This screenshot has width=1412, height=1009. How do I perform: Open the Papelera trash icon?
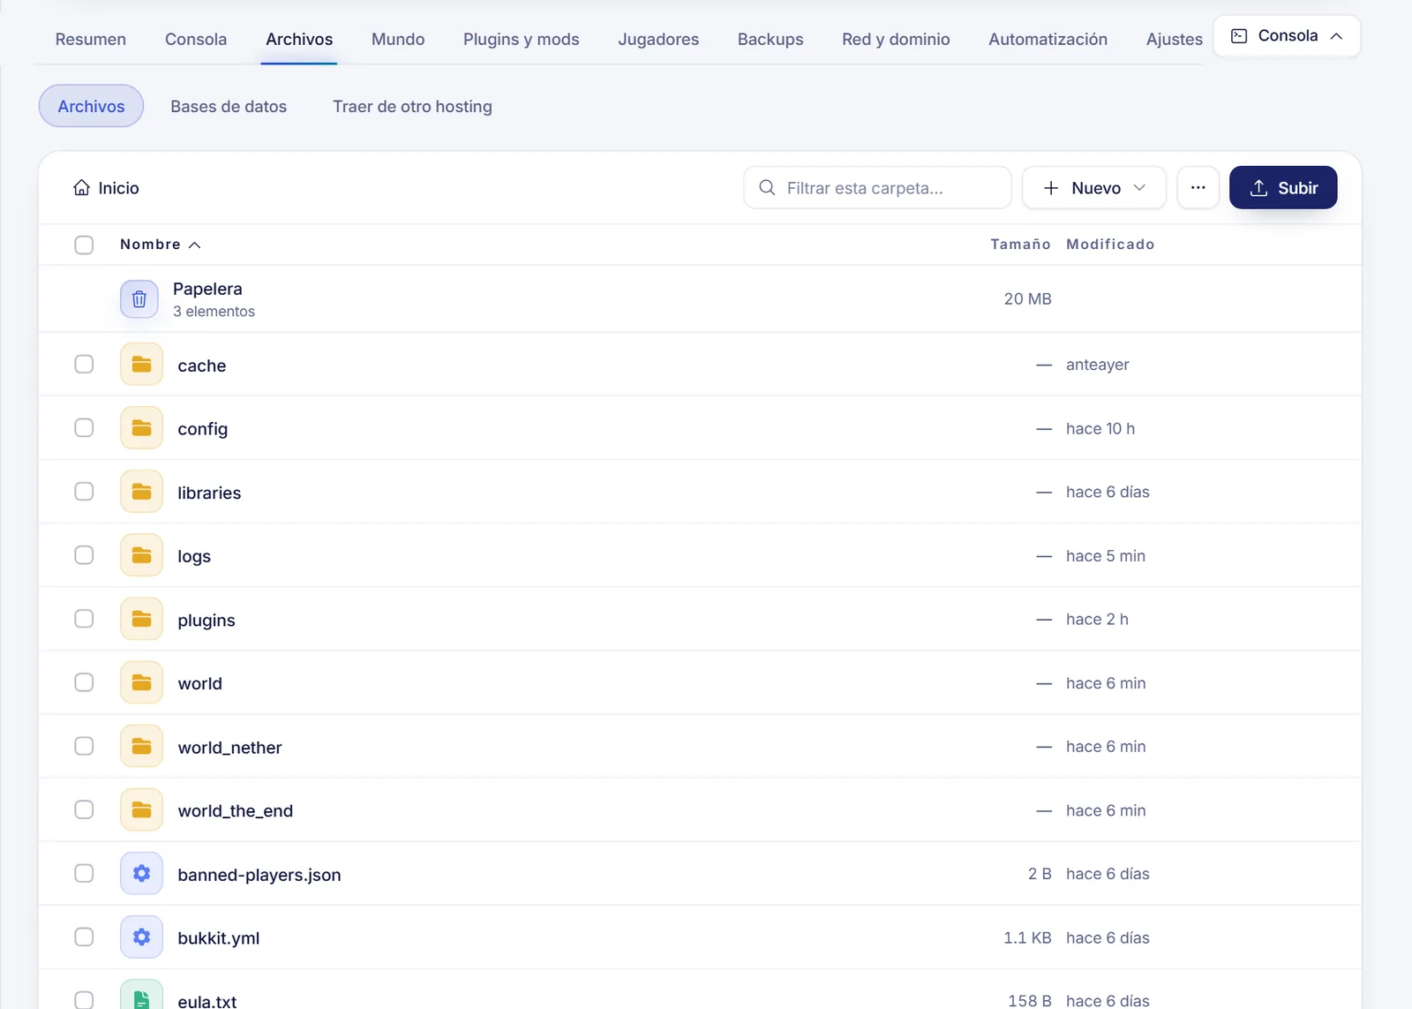(139, 299)
